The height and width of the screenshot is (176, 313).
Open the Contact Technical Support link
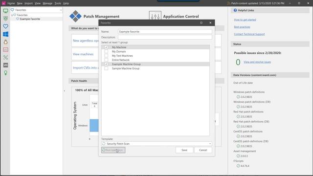249,34
